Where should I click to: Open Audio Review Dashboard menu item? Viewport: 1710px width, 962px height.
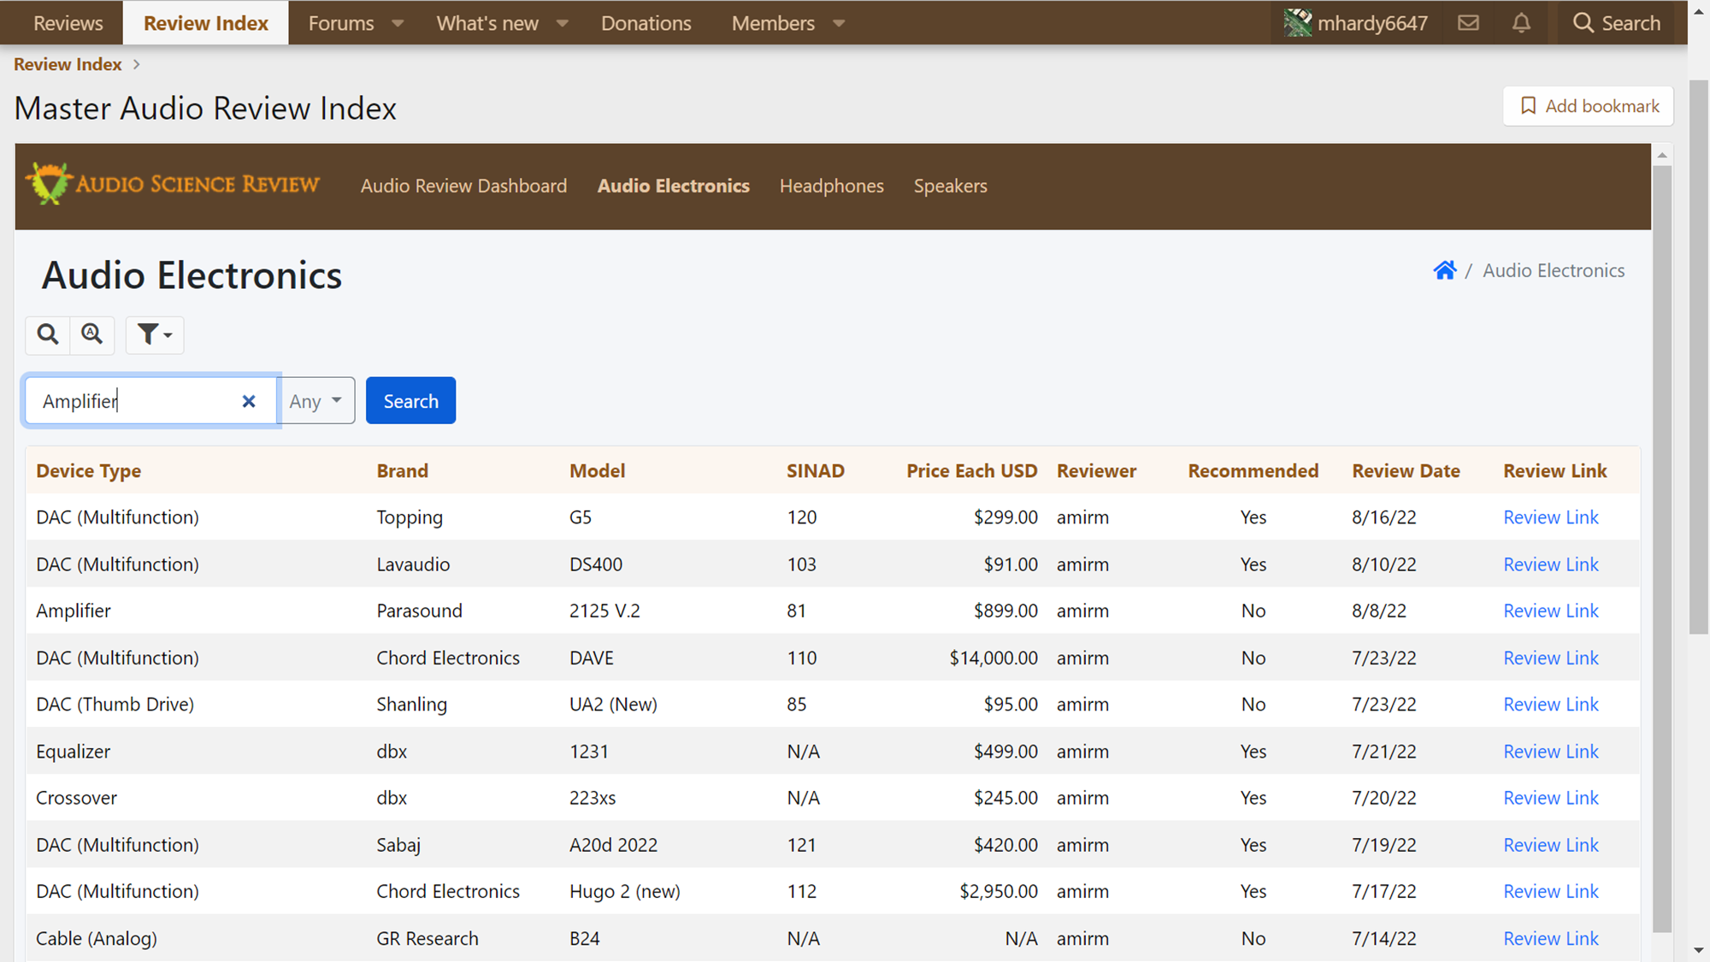(x=463, y=186)
